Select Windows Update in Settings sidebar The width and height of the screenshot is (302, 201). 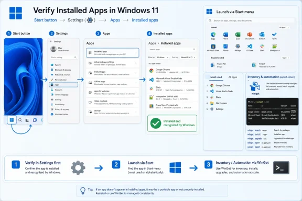63,114
